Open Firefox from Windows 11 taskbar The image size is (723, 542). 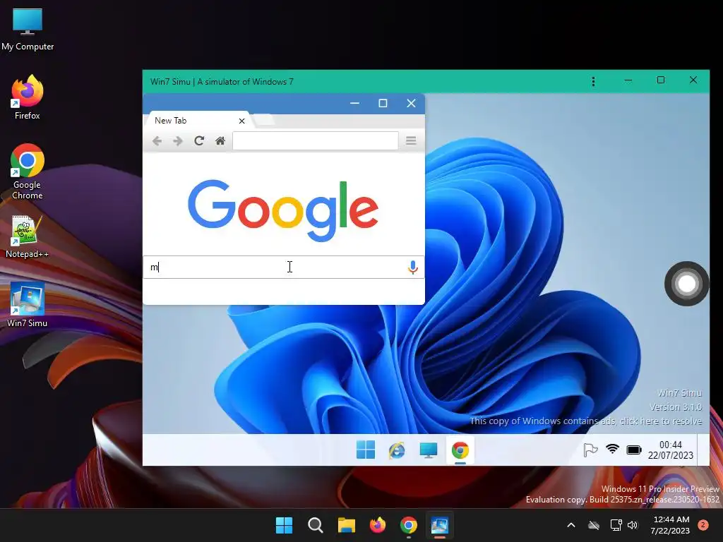point(378,525)
